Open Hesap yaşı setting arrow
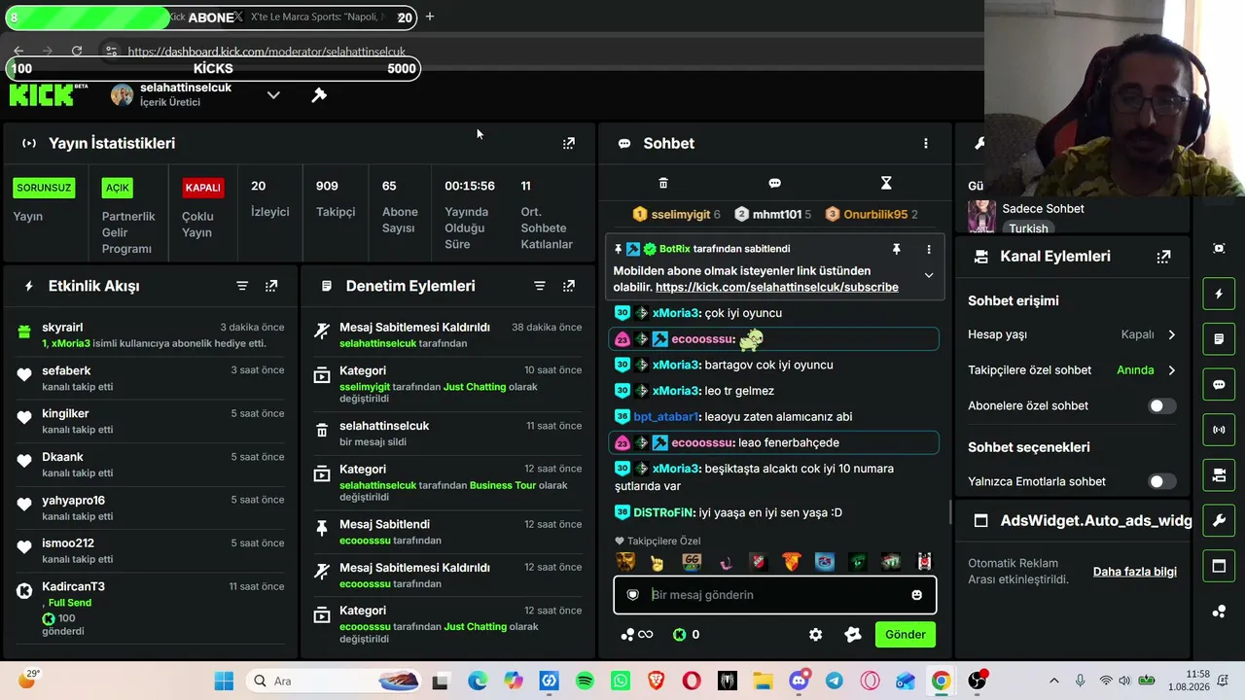Screen dimensions: 1245x700 click(x=1171, y=334)
